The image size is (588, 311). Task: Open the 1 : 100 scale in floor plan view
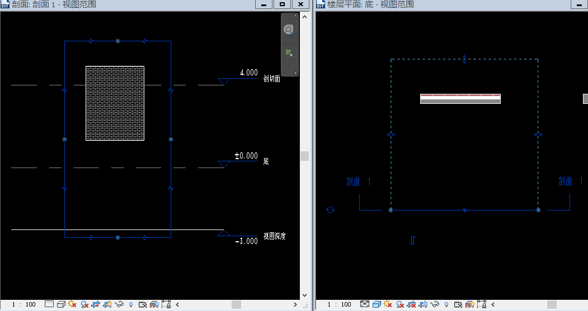(x=339, y=304)
